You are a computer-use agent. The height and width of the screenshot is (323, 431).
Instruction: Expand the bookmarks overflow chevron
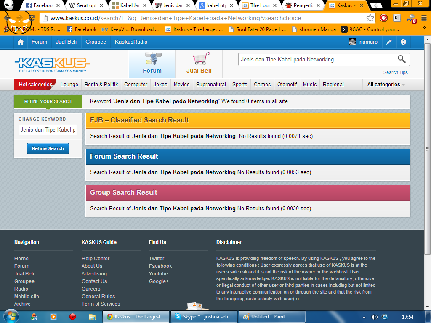point(424,28)
